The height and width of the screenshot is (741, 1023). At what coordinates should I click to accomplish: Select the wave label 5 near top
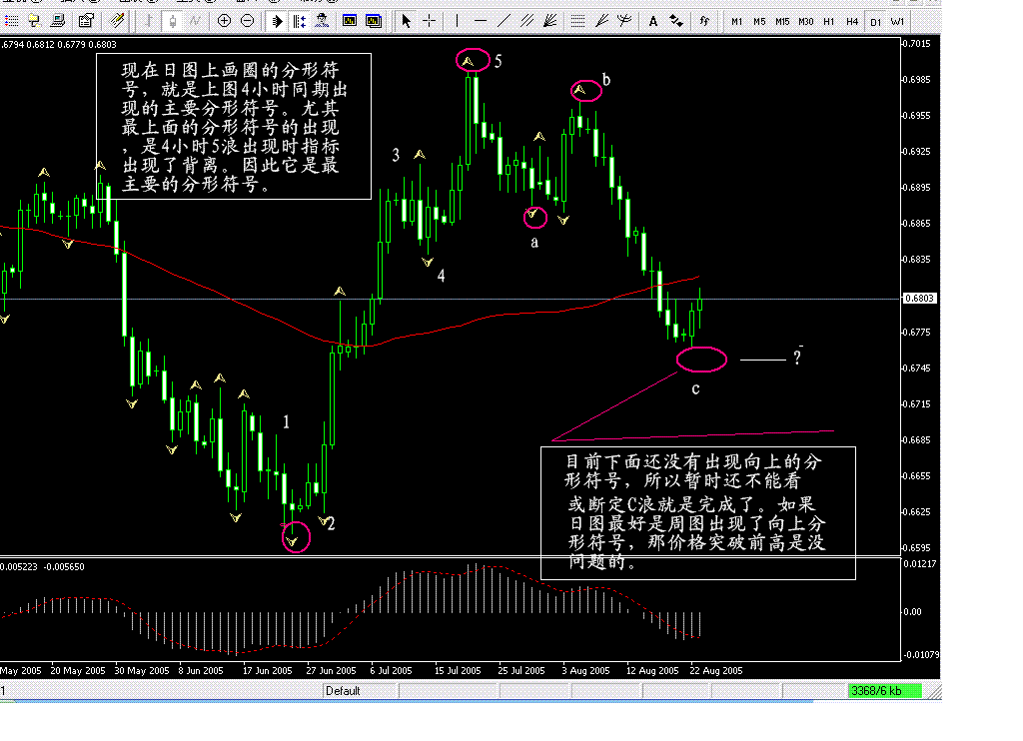click(499, 61)
